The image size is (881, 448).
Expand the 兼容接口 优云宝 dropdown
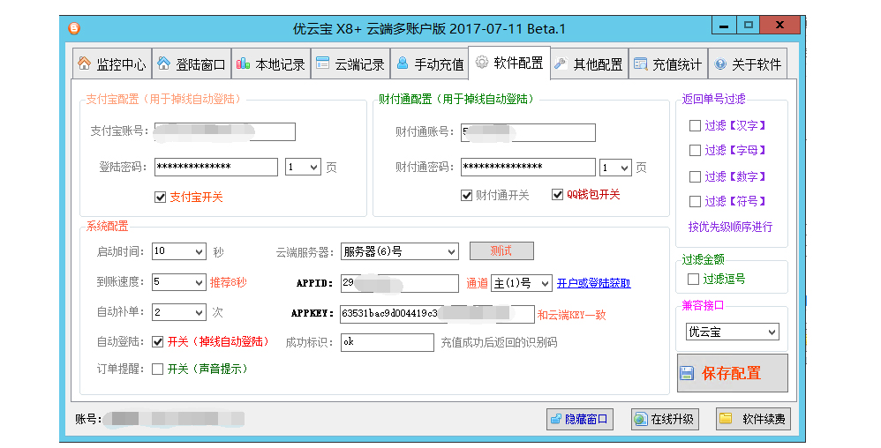click(733, 332)
